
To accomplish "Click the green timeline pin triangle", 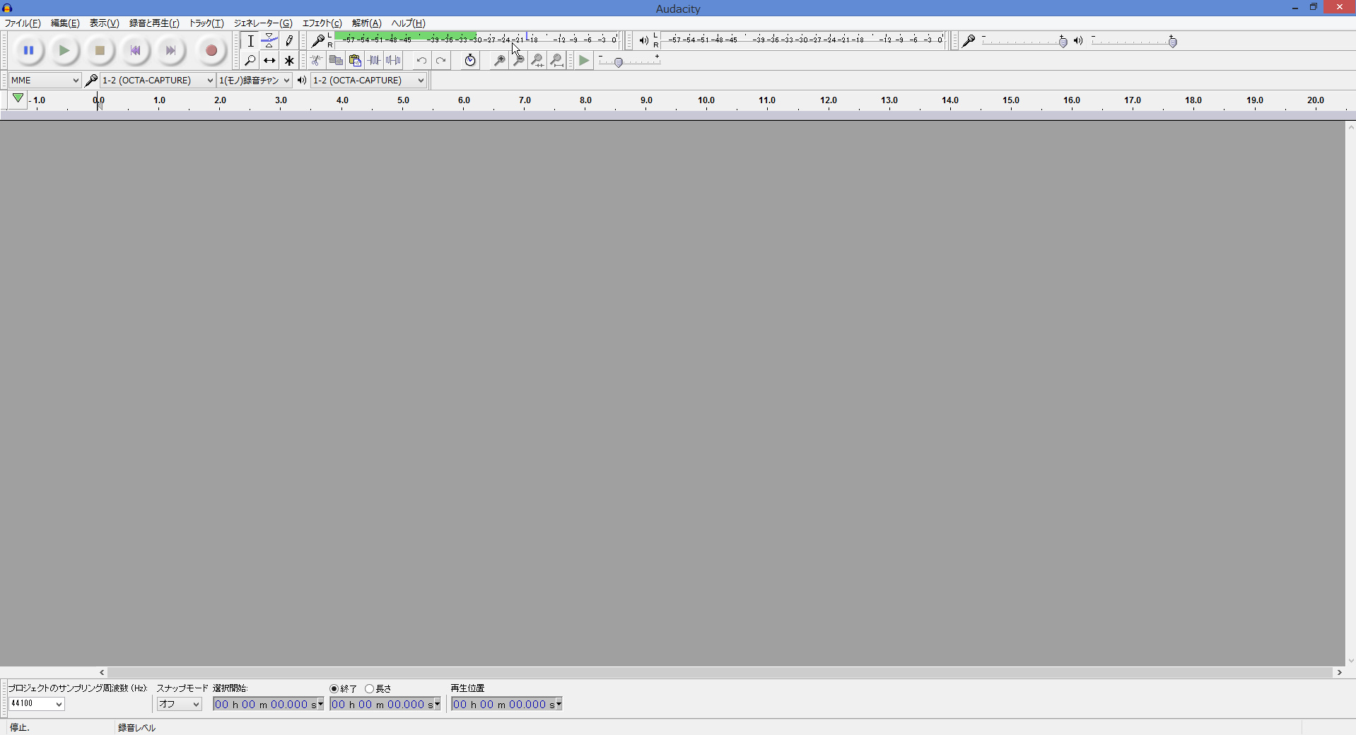I will click(x=18, y=99).
